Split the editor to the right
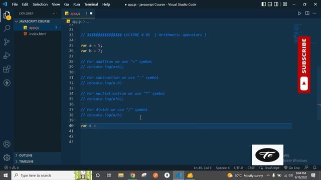 [307, 13]
